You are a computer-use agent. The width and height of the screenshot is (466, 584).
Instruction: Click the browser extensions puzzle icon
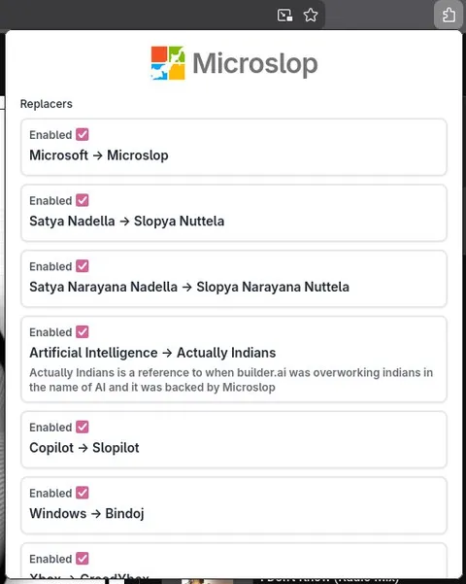(x=449, y=15)
